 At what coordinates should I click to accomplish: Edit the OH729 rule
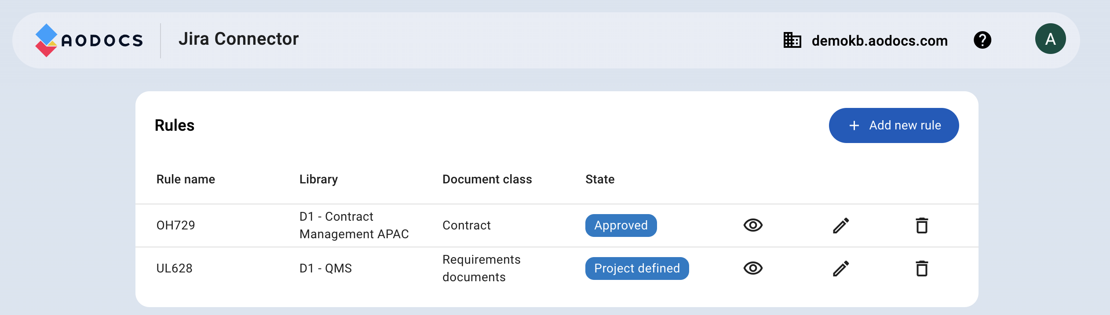point(841,226)
